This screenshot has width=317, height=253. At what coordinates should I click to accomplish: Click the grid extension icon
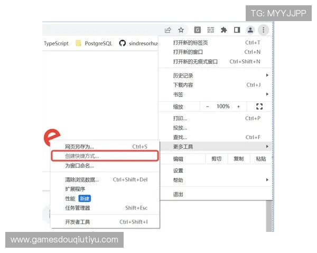point(210,30)
